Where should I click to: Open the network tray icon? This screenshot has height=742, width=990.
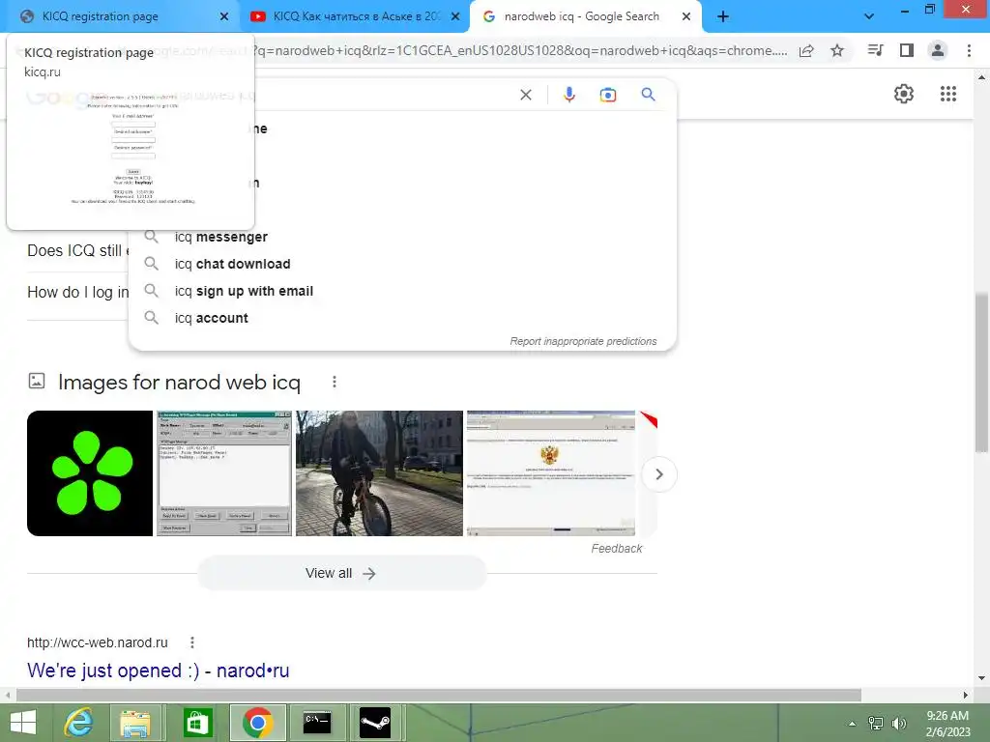(x=876, y=724)
